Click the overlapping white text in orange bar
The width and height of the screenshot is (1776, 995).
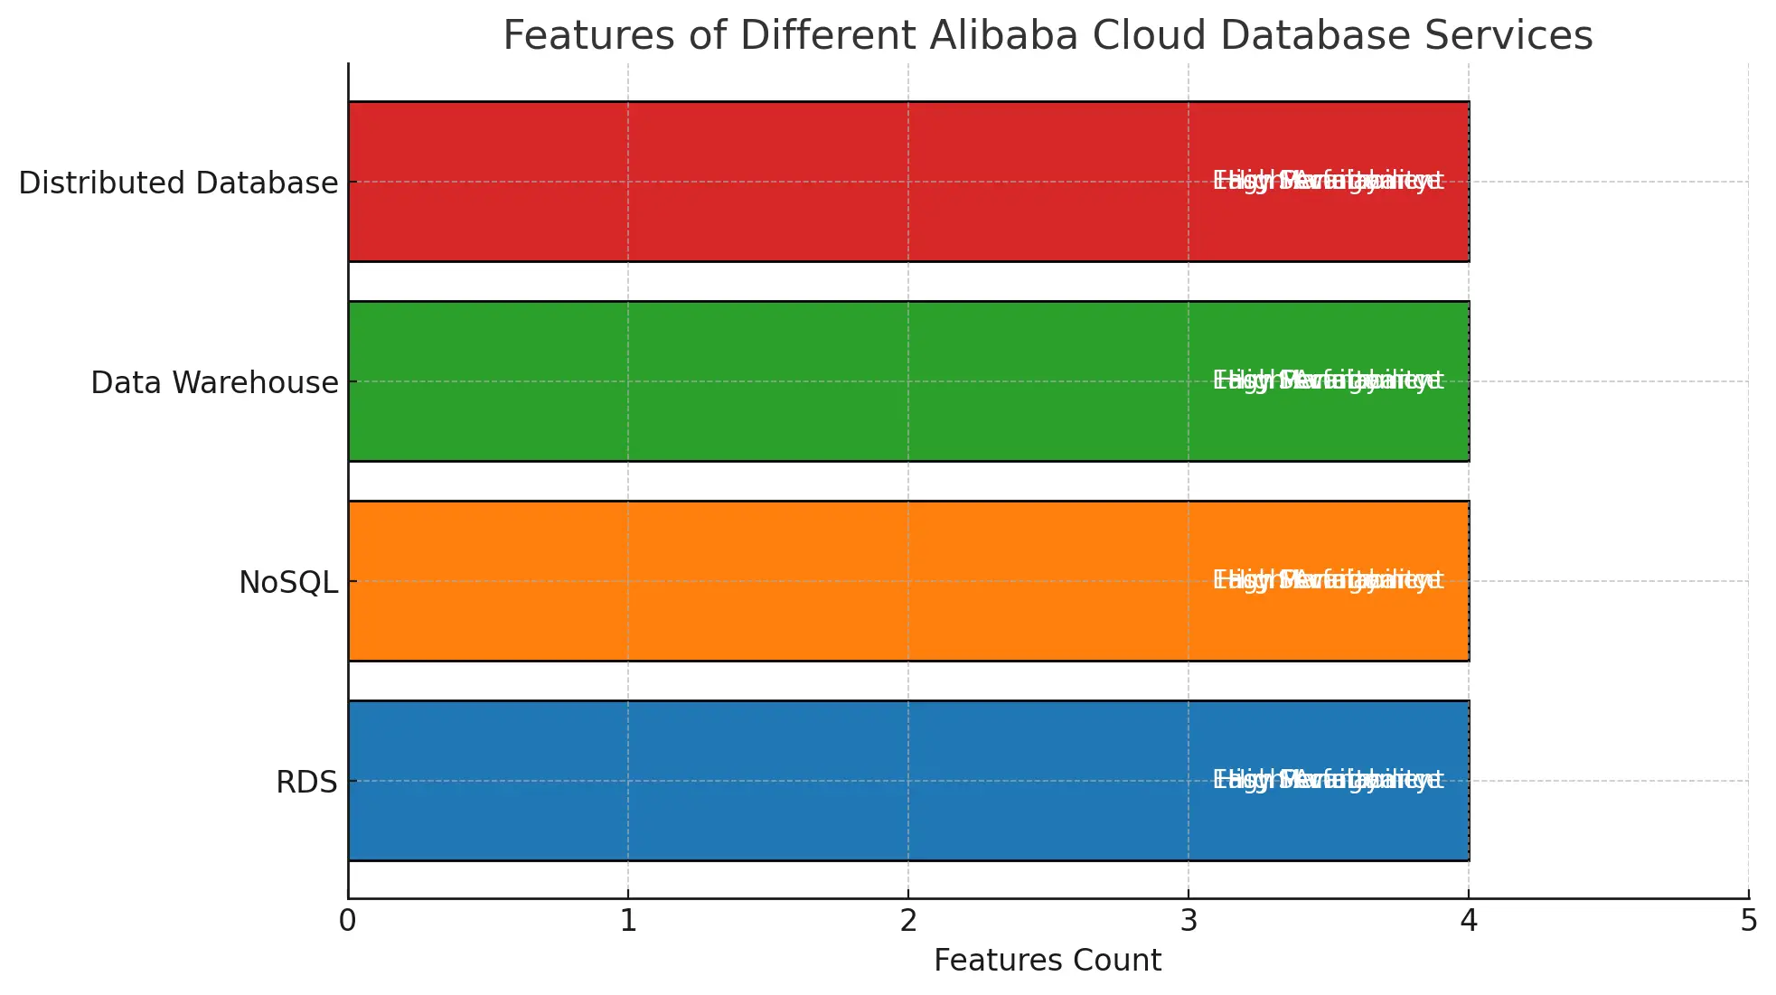(1328, 580)
